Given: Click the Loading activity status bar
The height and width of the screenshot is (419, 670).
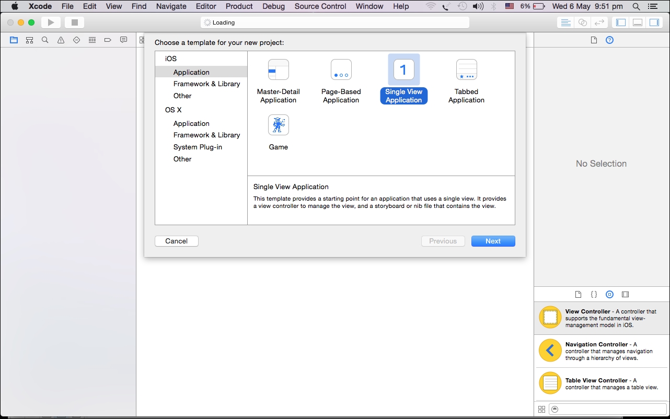Looking at the screenshot, I should tap(335, 22).
